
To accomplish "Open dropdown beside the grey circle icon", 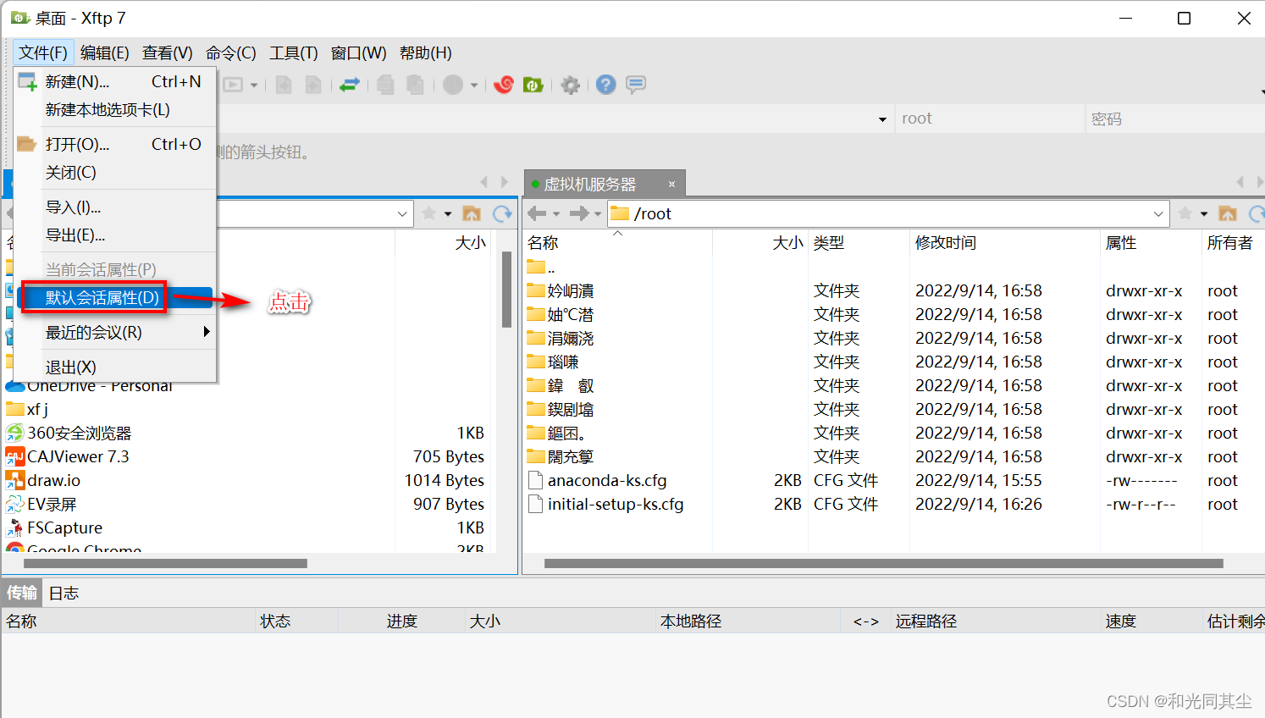I will (474, 85).
